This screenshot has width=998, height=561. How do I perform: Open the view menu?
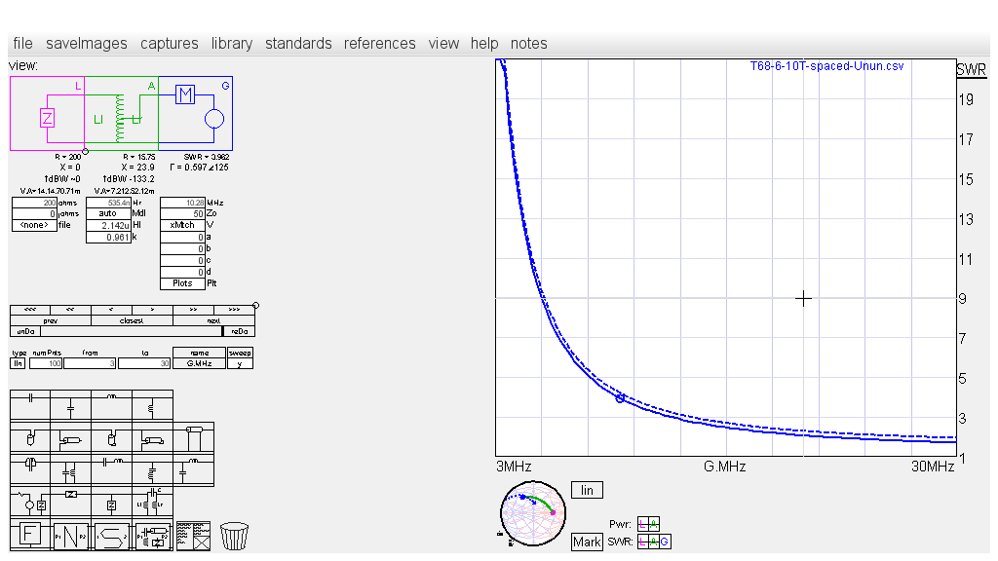tap(443, 43)
